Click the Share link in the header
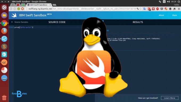The image size is (181, 102). [x=174, y=15]
